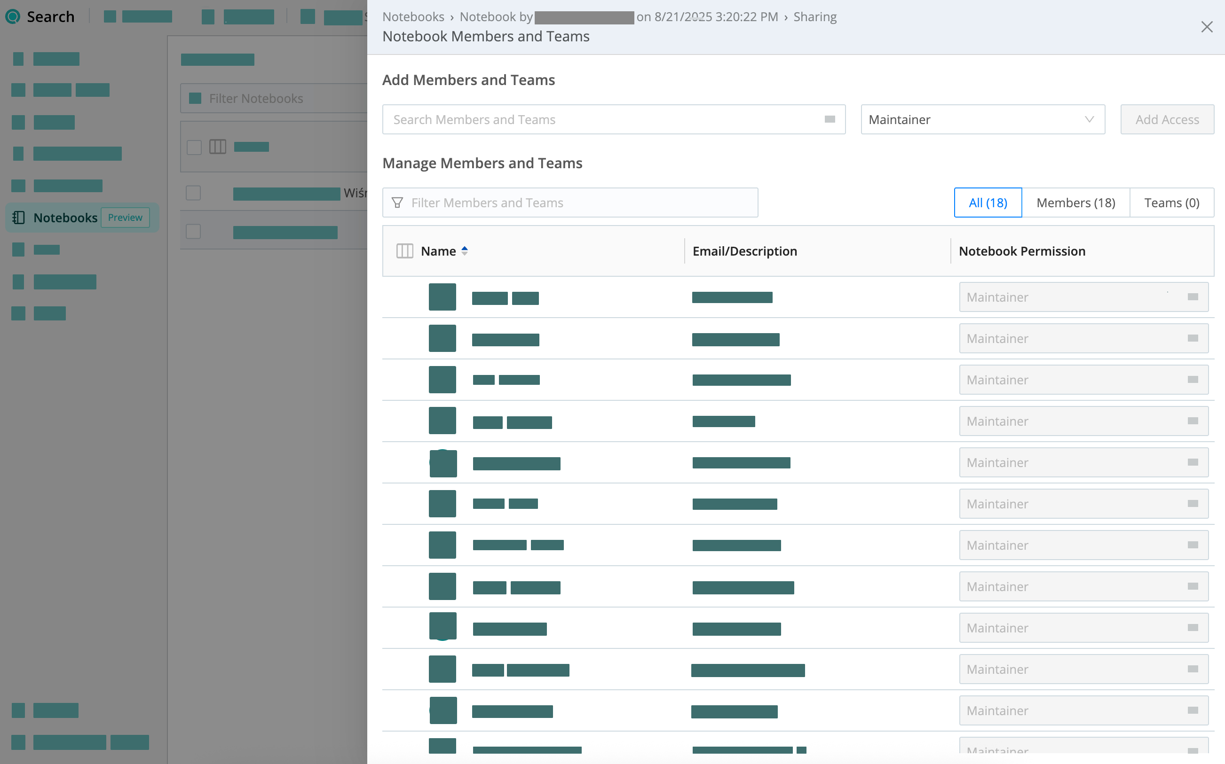
Task: Open the column chooser icon beside Name
Action: tap(404, 251)
